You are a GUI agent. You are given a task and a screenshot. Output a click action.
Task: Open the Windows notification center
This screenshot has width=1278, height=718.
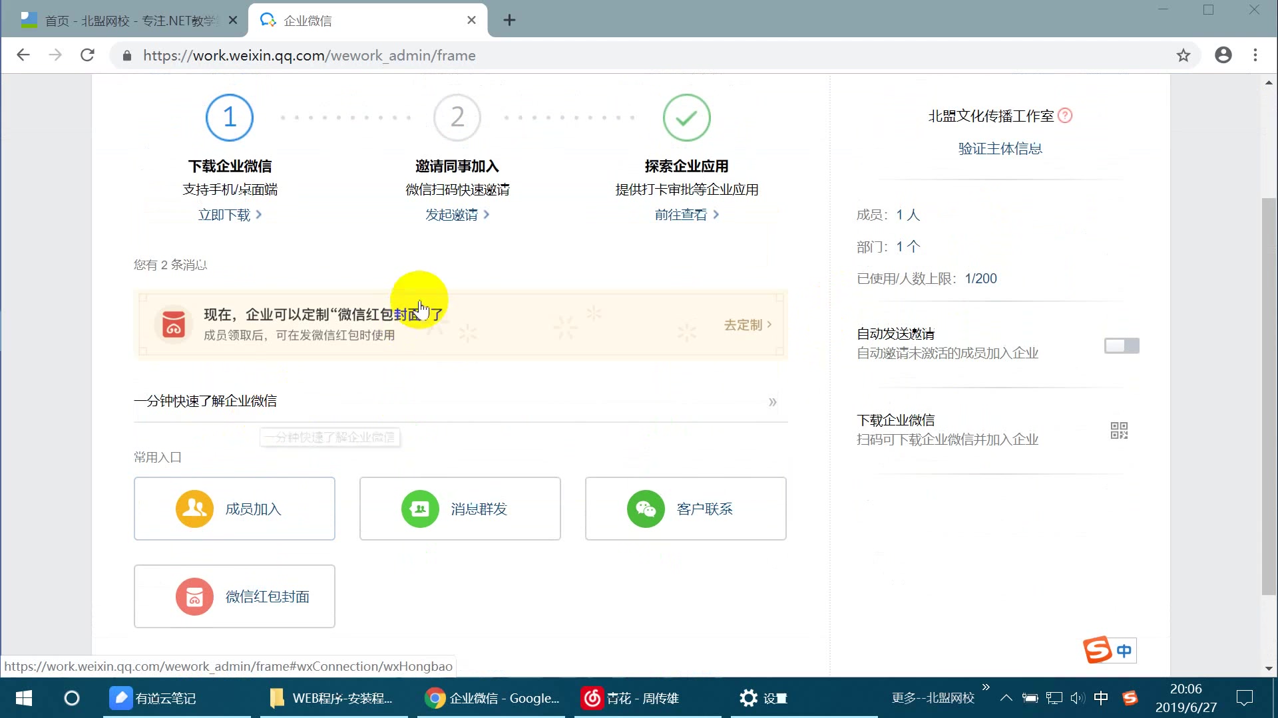point(1244,698)
